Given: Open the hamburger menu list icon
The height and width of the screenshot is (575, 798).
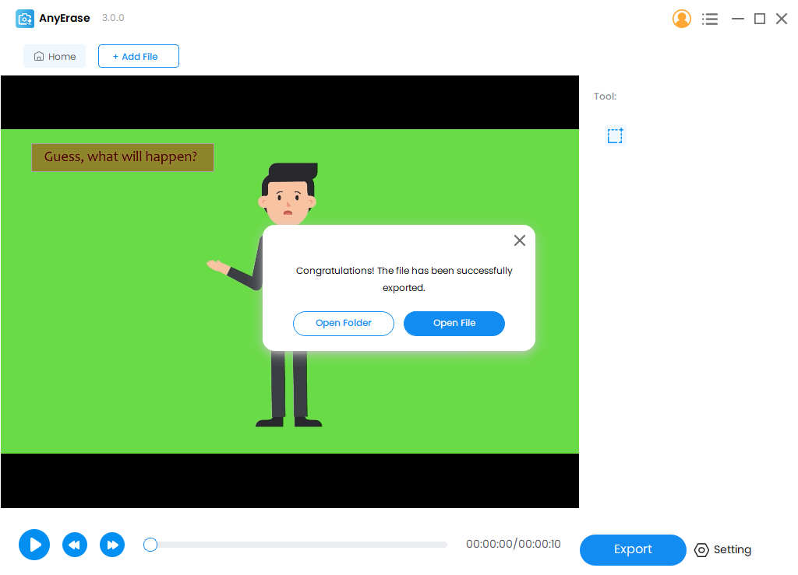Looking at the screenshot, I should coord(709,19).
